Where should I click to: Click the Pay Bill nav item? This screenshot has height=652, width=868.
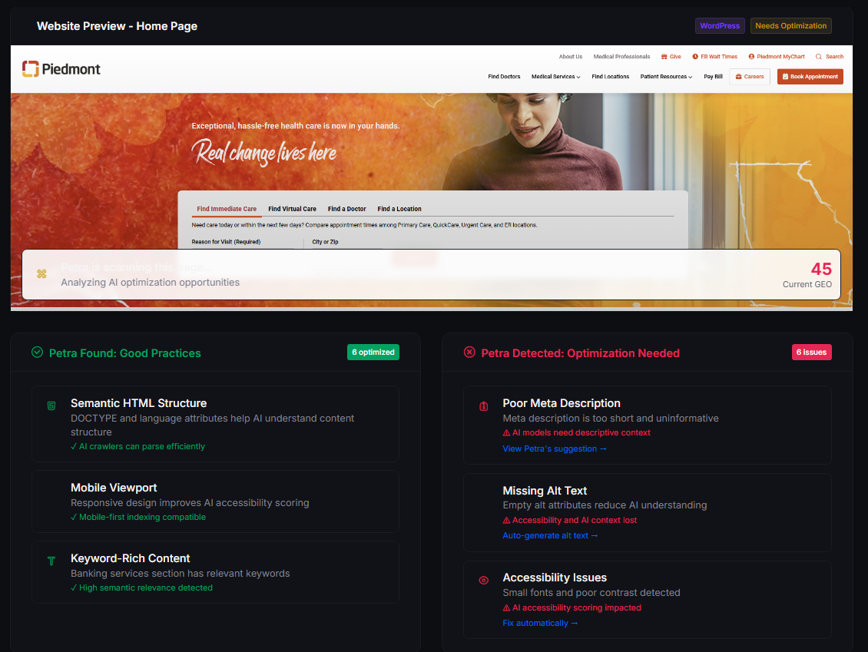coord(713,76)
